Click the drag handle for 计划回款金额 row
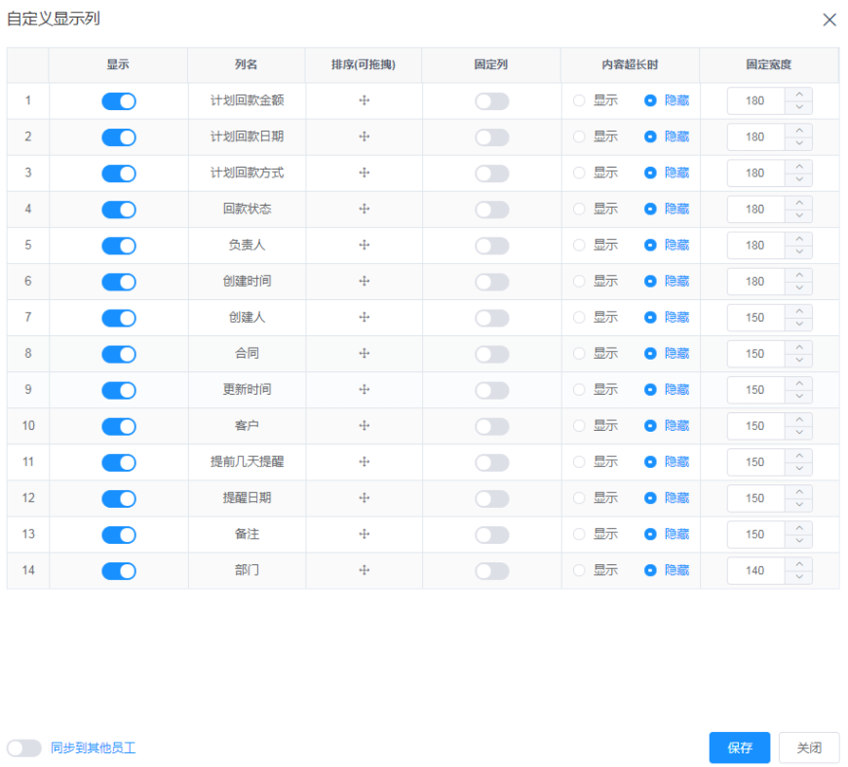The image size is (848, 767). [364, 100]
